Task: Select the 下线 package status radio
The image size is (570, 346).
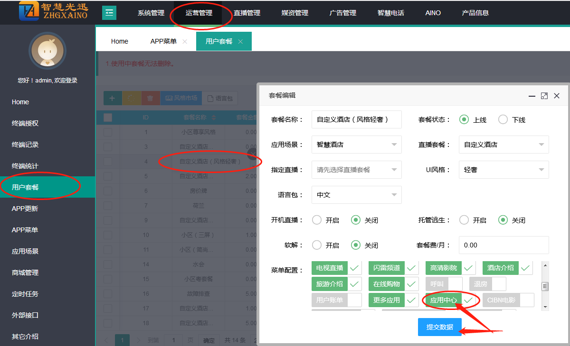Action: 503,120
